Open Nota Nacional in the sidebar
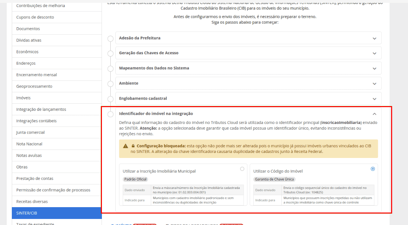The height and width of the screenshot is (225, 408). coord(57,144)
